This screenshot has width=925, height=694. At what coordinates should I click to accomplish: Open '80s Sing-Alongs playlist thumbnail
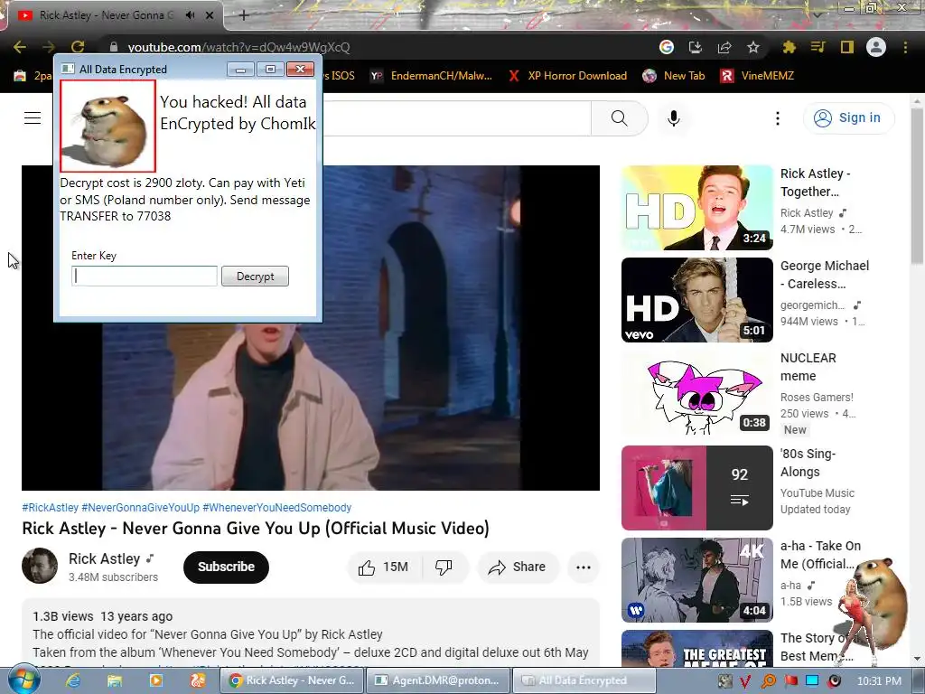click(696, 488)
